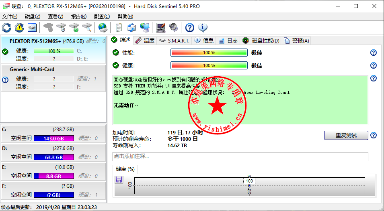Click the send report envelope icon

tap(131, 28)
